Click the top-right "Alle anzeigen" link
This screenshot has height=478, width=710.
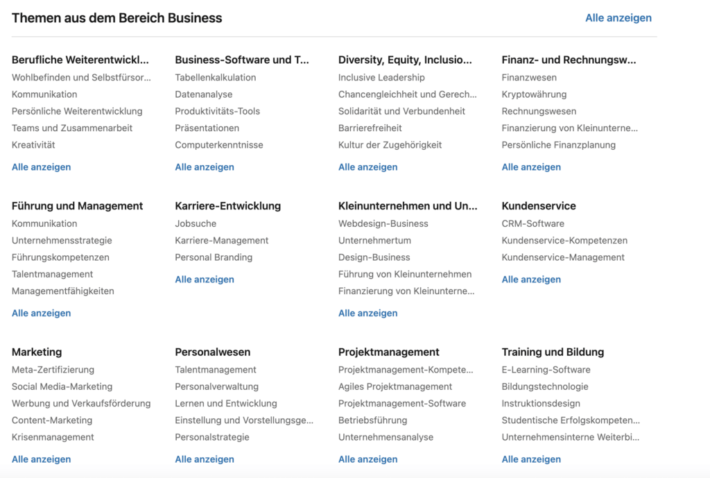point(618,18)
